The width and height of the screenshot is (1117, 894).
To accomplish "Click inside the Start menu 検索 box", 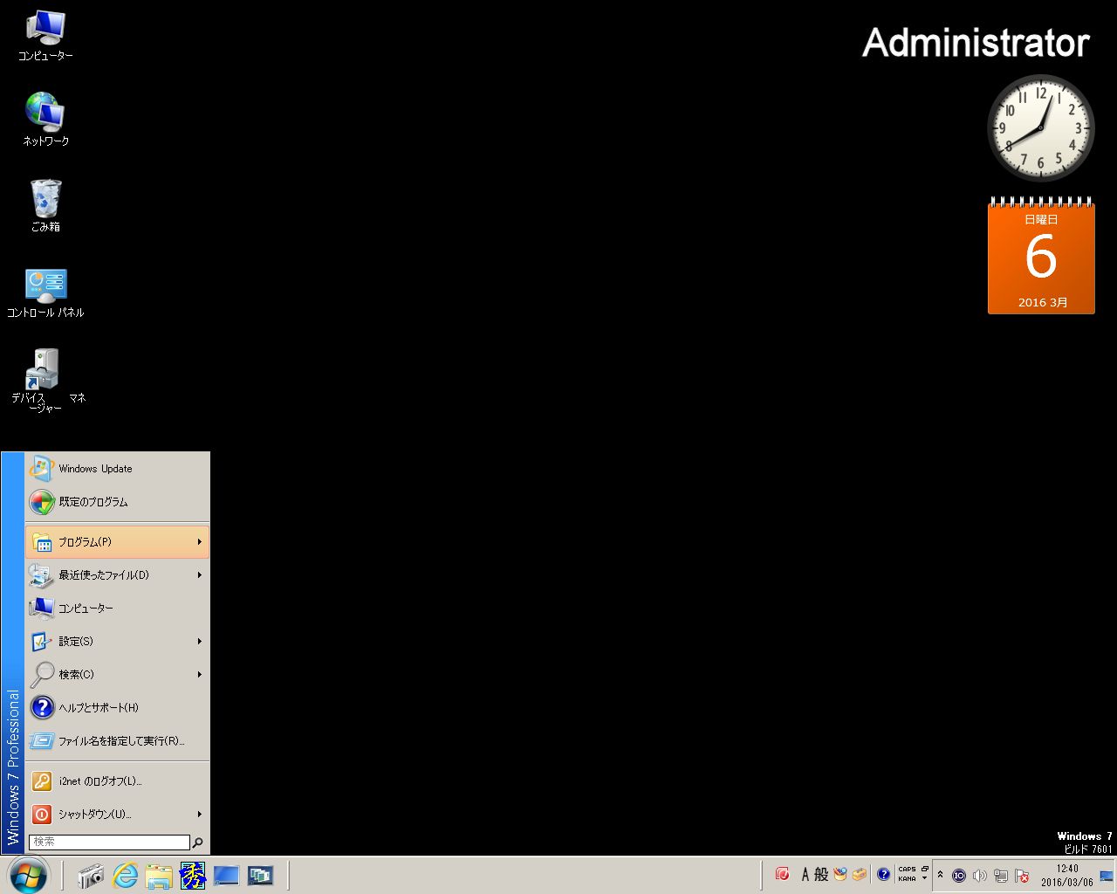I will tap(109, 842).
